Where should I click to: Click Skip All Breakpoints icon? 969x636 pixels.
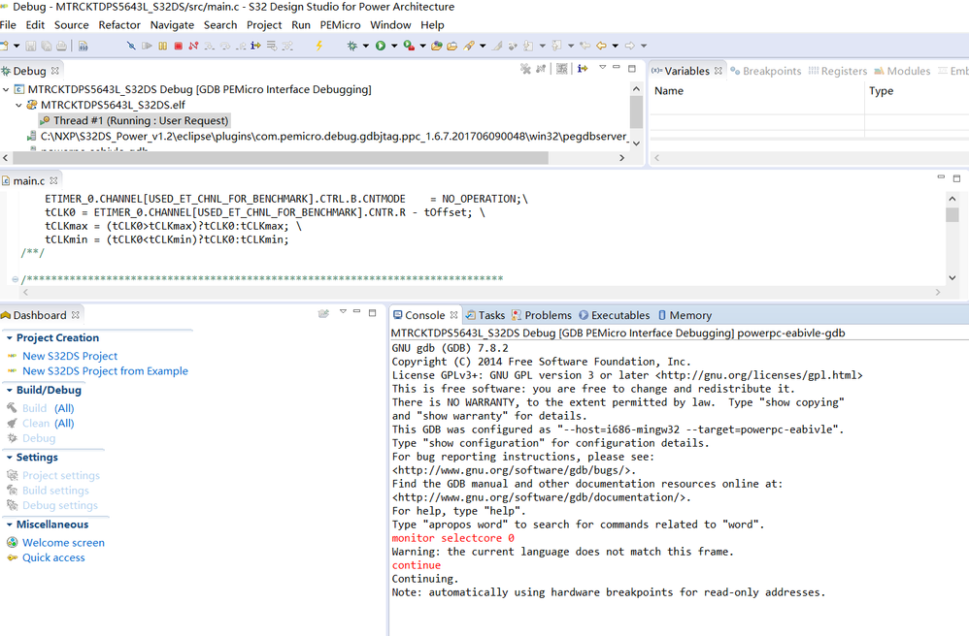click(x=131, y=46)
